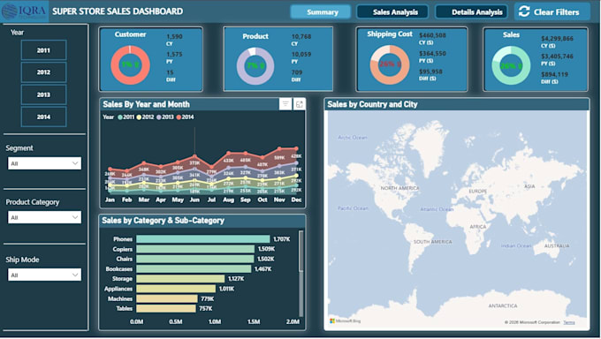Click the '$95,958' shipping difference value
Screen dimensions: 601x339
coord(430,72)
